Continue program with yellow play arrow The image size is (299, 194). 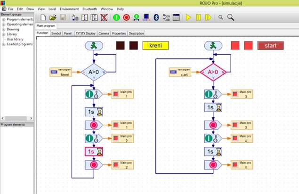[188, 17]
